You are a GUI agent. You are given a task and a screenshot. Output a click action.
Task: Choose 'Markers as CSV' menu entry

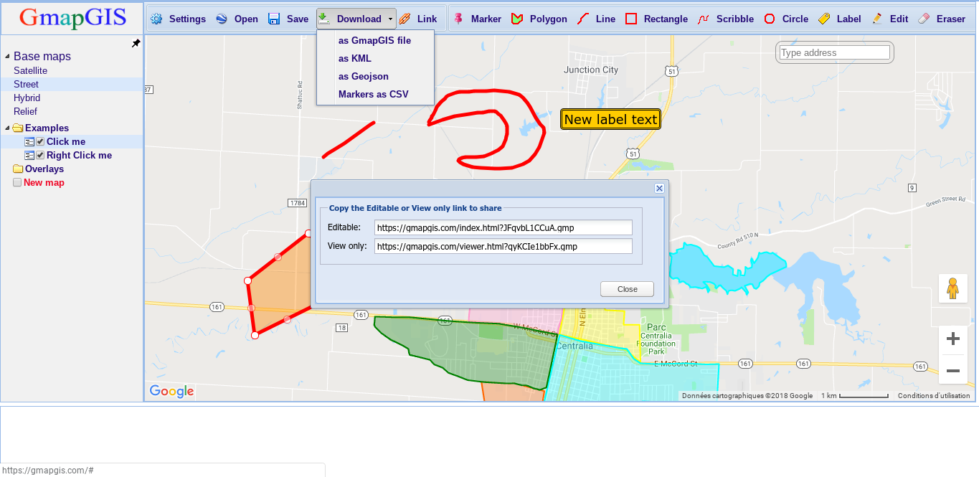point(375,95)
